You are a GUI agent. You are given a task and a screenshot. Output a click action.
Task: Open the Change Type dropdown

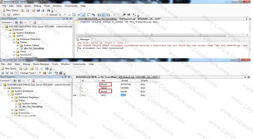(x=28, y=73)
